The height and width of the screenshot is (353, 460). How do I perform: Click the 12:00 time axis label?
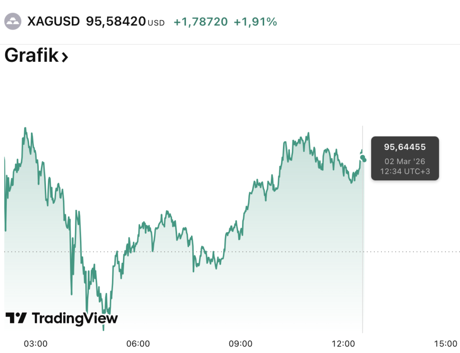click(343, 344)
